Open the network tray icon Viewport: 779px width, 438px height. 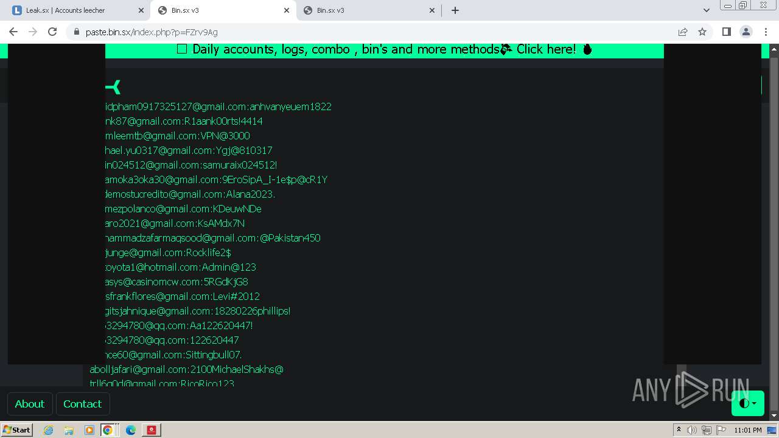pyautogui.click(x=707, y=430)
